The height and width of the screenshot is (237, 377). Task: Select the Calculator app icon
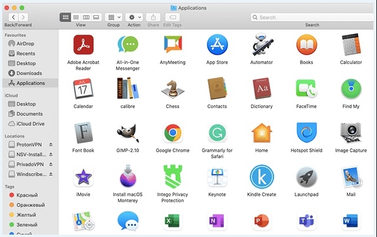[351, 45]
